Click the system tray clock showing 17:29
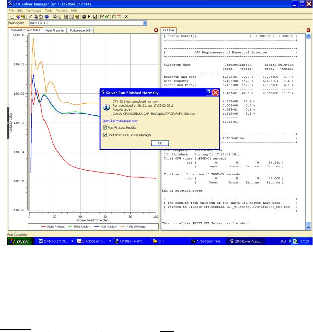 pyautogui.click(x=305, y=241)
